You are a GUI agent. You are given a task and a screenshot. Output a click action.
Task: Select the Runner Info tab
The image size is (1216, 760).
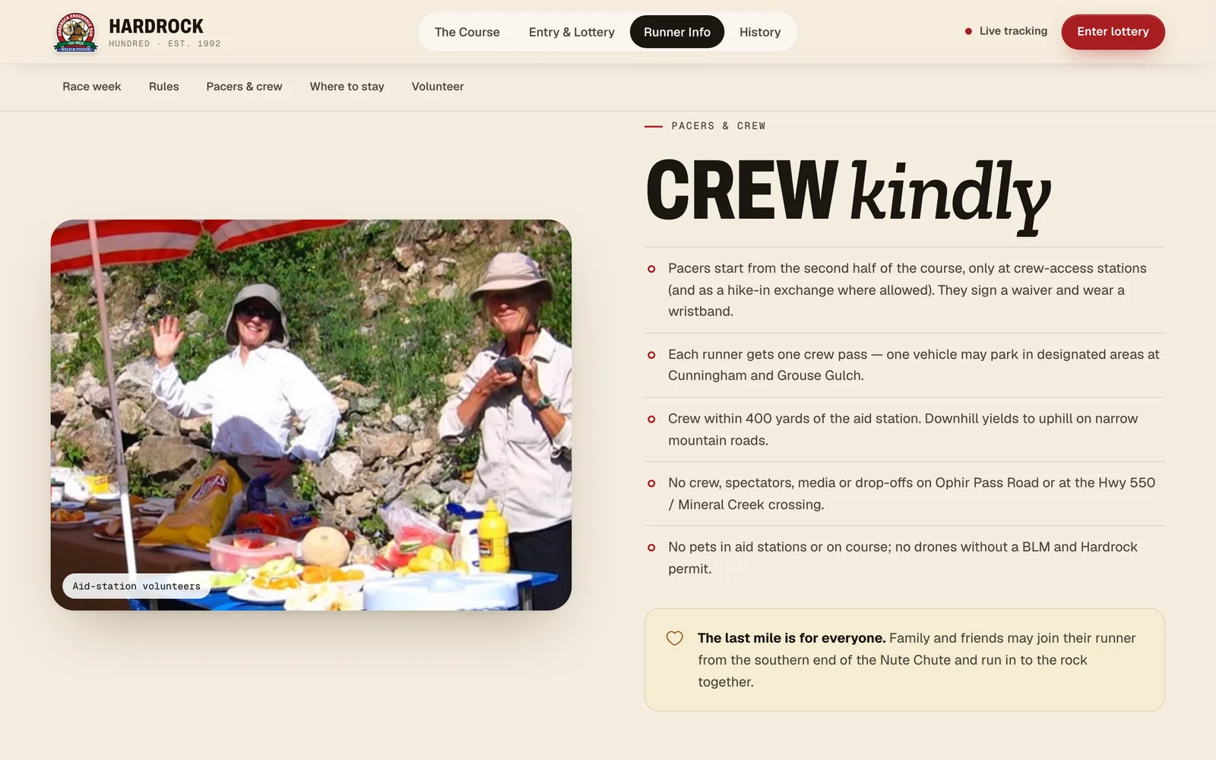(x=676, y=32)
